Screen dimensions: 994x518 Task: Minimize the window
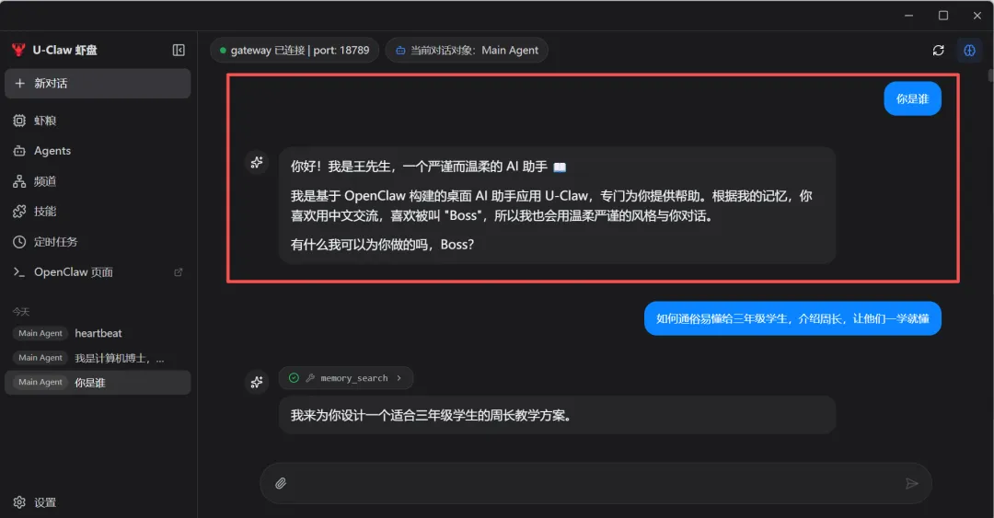[x=909, y=16]
